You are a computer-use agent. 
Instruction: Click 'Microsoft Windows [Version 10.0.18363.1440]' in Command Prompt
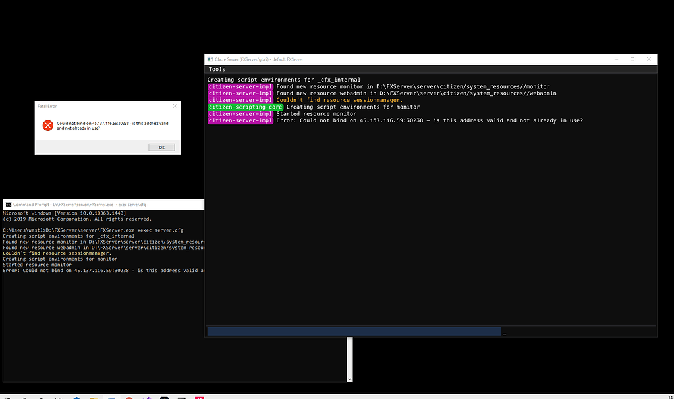(x=65, y=213)
